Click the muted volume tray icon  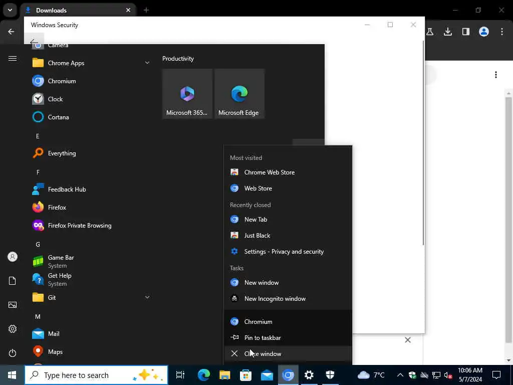(x=448, y=375)
